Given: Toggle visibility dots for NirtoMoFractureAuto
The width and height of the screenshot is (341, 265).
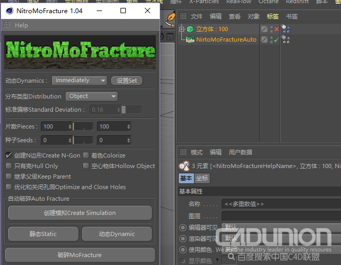Looking at the screenshot, I should pyautogui.click(x=271, y=40).
